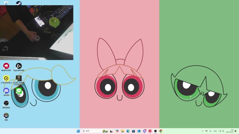
Task: Open network and volume quick settings
Action: tap(221, 131)
